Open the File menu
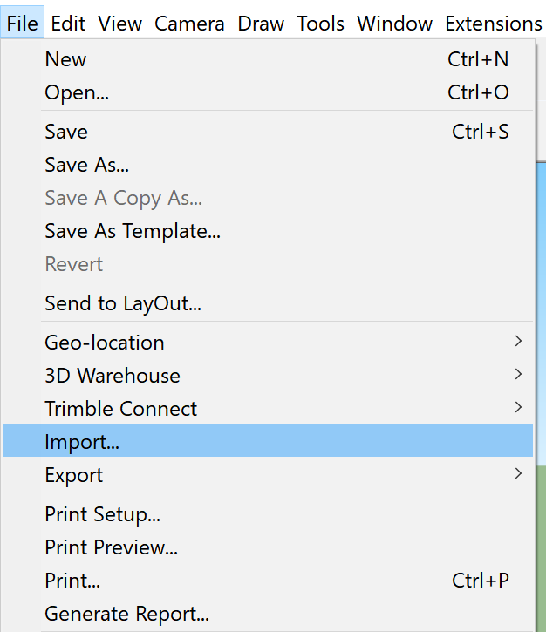546x632 pixels. click(22, 24)
